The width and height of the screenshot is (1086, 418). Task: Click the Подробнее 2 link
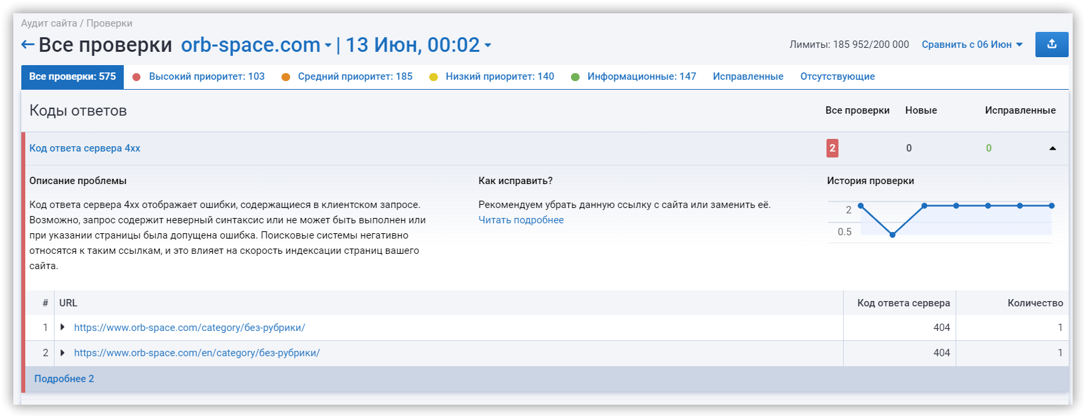click(x=64, y=379)
